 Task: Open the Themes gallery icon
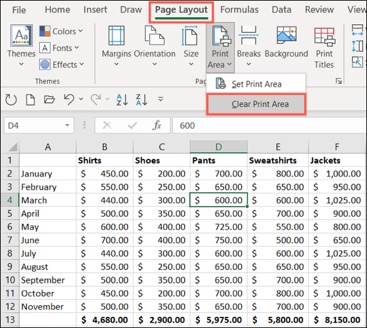tap(21, 35)
